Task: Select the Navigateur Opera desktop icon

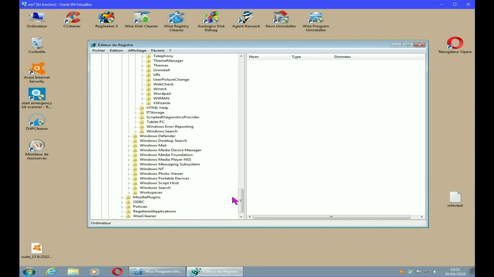Action: pos(455,45)
